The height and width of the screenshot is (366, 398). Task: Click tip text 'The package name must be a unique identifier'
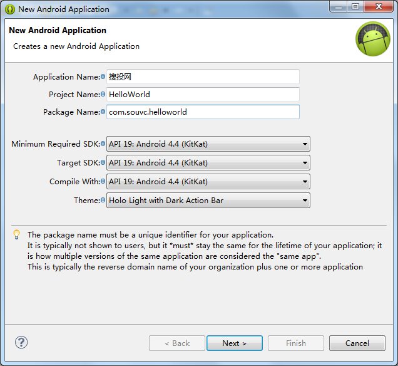pos(151,235)
